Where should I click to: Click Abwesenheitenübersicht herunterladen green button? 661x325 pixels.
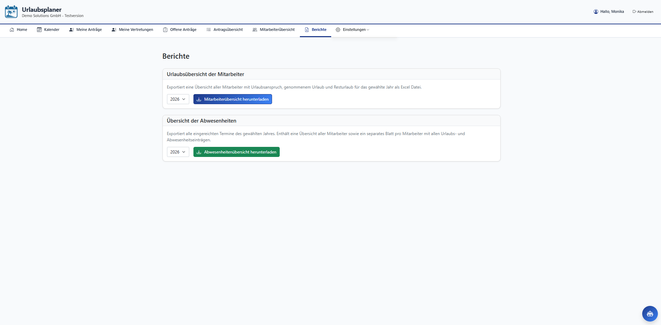tap(237, 152)
